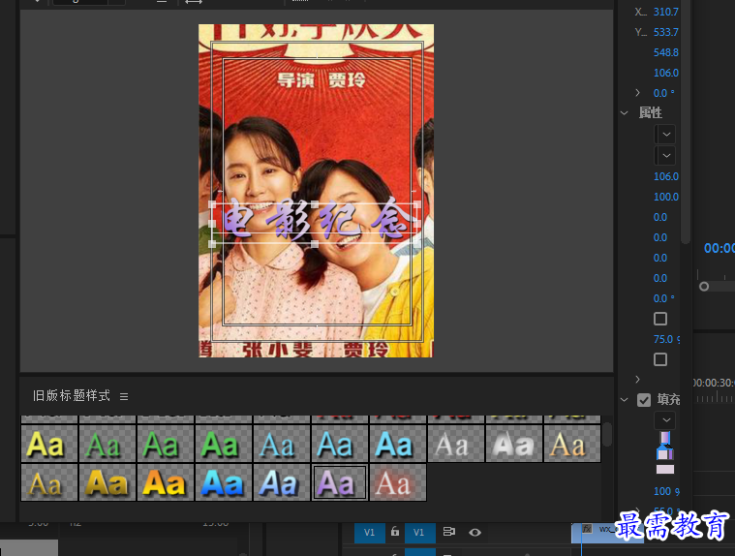The image size is (735, 556).
Task: Collapse the 填充 fill section
Action: point(625,400)
